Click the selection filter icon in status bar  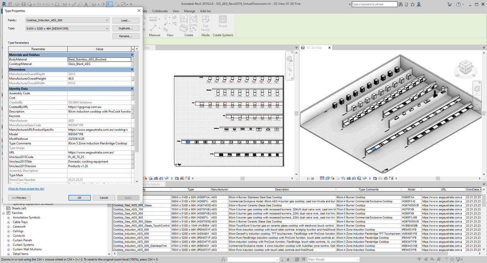click(x=459, y=259)
